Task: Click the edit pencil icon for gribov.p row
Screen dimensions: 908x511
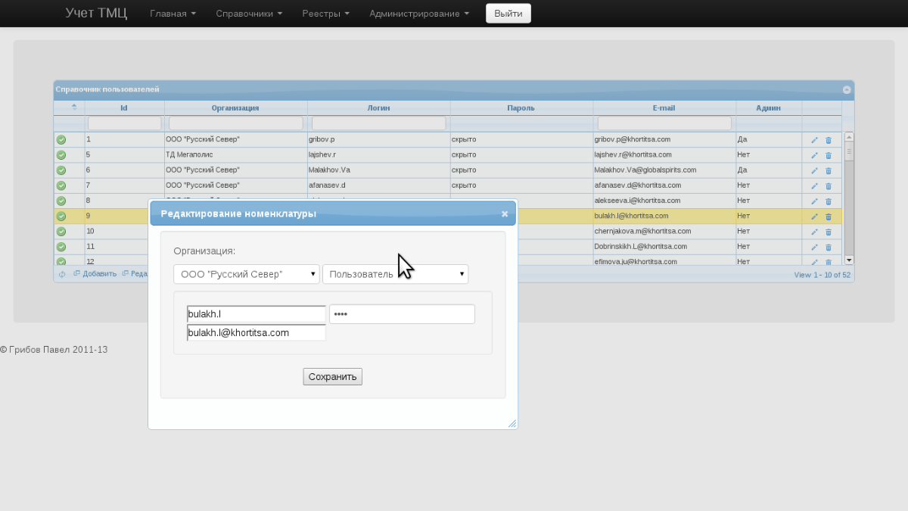Action: point(814,140)
